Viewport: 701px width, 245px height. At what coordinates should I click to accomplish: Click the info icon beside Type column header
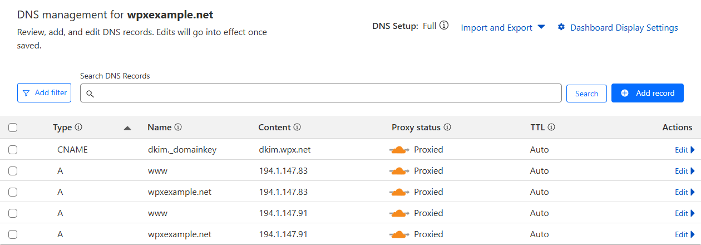(78, 128)
